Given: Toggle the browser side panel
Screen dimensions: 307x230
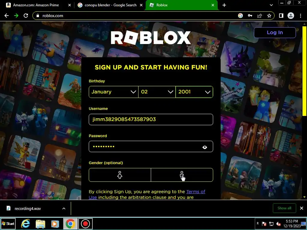Looking at the screenshot, I should pos(281,16).
